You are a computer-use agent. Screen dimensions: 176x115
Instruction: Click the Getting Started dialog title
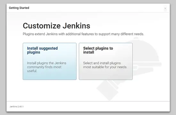[x=19, y=8]
